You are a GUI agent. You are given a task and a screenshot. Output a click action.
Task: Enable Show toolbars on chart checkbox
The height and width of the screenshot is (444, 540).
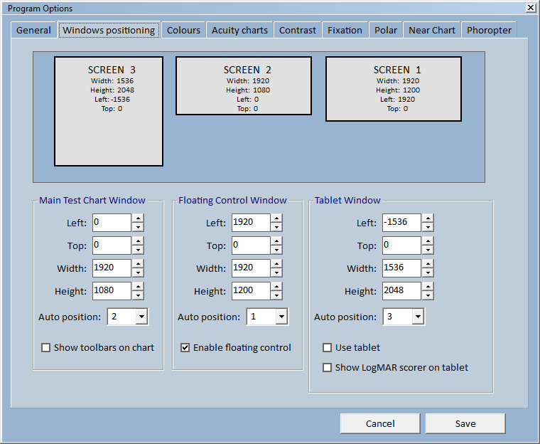pyautogui.click(x=46, y=348)
